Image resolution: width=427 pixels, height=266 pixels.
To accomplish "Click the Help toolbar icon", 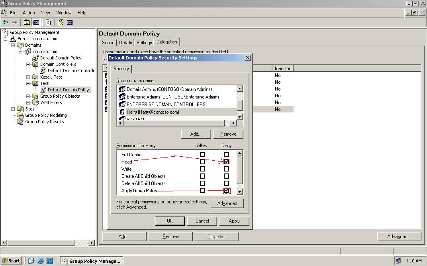I will pyautogui.click(x=61, y=22).
